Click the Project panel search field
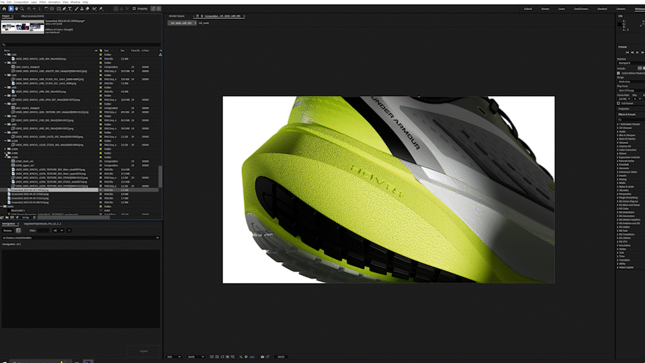Viewport: 645px width, 363px height. (81, 44)
